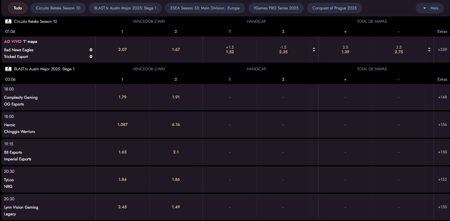Viewport: 450px width, 221px height.
Task: Select the Tudo filter tab
Action: (x=18, y=8)
